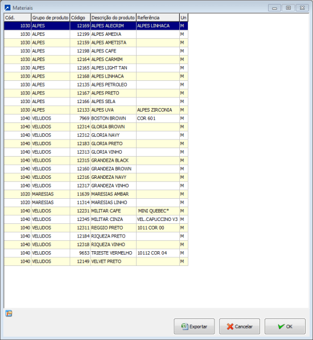This screenshot has height=340, width=313.
Task: Maximize the Materiais window
Action: point(289,8)
